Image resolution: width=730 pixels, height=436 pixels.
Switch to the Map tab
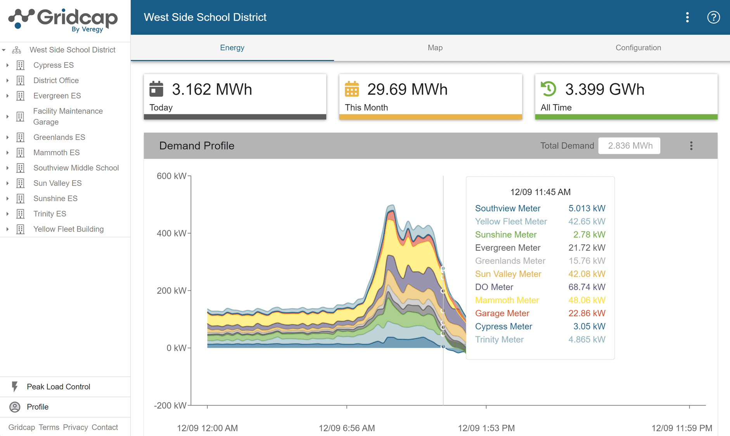tap(435, 48)
